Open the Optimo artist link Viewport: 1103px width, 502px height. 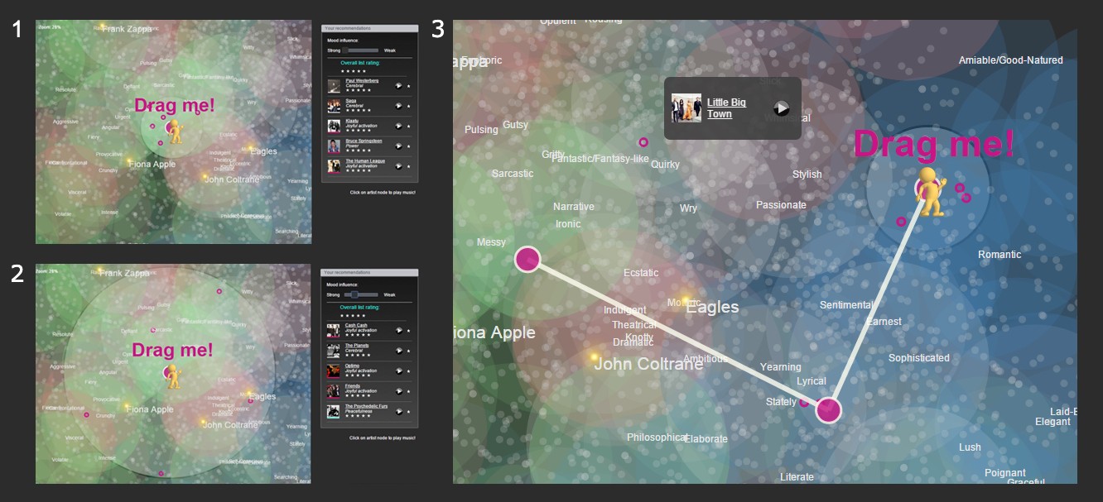point(352,366)
